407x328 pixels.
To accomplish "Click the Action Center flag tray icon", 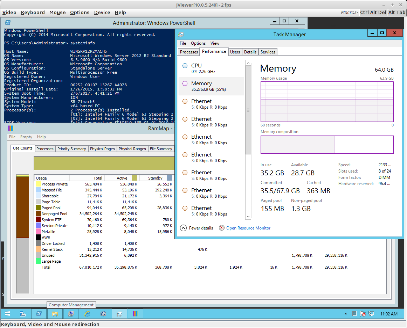I will point(363,314).
